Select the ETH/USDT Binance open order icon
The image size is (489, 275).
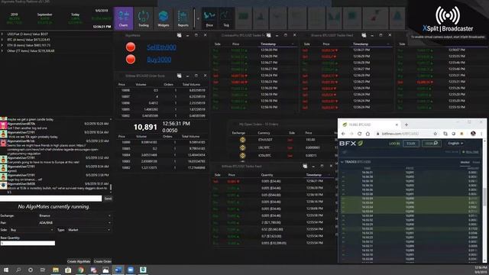pyautogui.click(x=242, y=140)
